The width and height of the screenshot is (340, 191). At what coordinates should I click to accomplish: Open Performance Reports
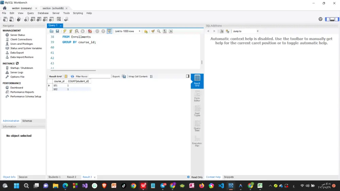pyautogui.click(x=22, y=92)
